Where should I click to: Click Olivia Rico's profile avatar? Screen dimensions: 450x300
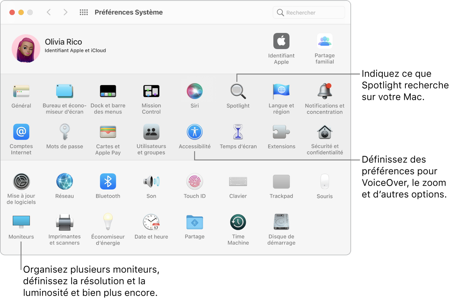tap(26, 49)
